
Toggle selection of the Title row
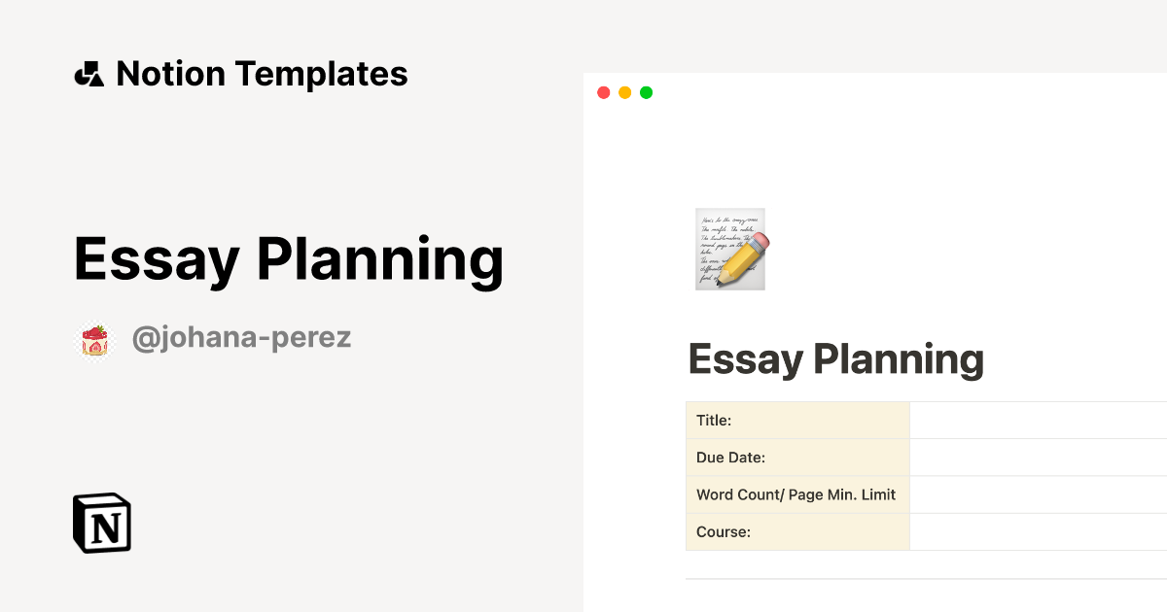797,420
